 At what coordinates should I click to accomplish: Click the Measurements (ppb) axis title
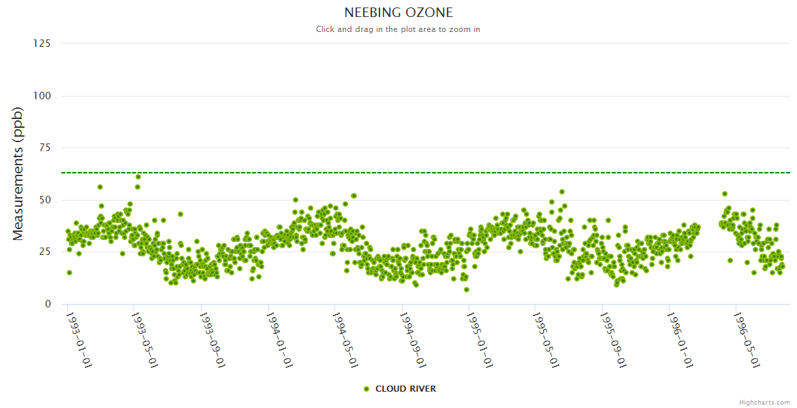point(18,173)
